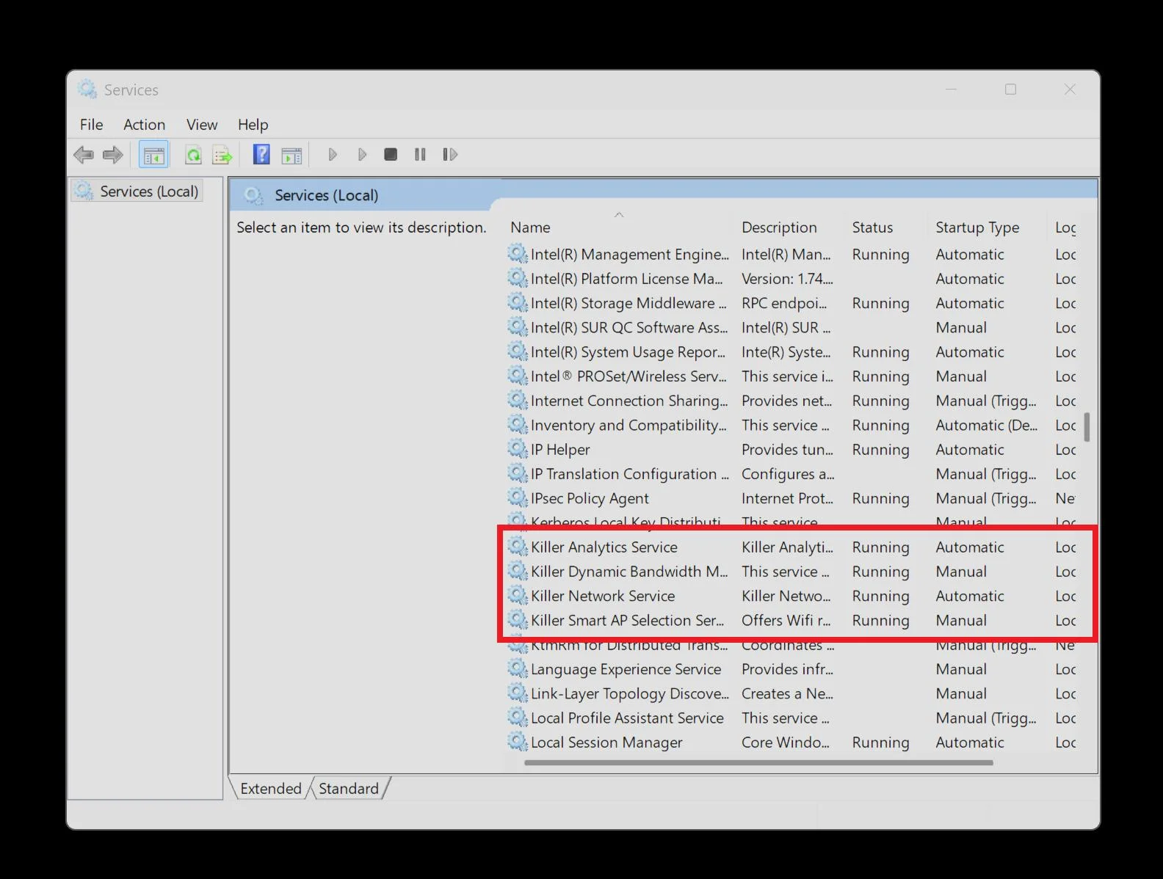
Task: Select Intel(R) System Usage Report service
Action: click(791, 351)
